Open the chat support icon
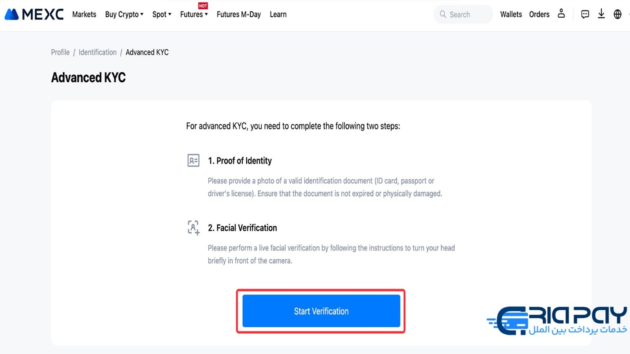Viewport: 630px width, 354px height. click(x=585, y=14)
